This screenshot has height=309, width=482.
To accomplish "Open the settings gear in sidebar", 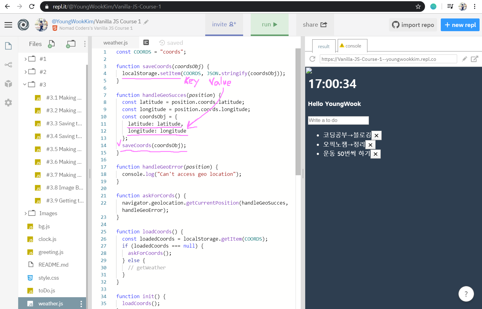I will 8,103.
